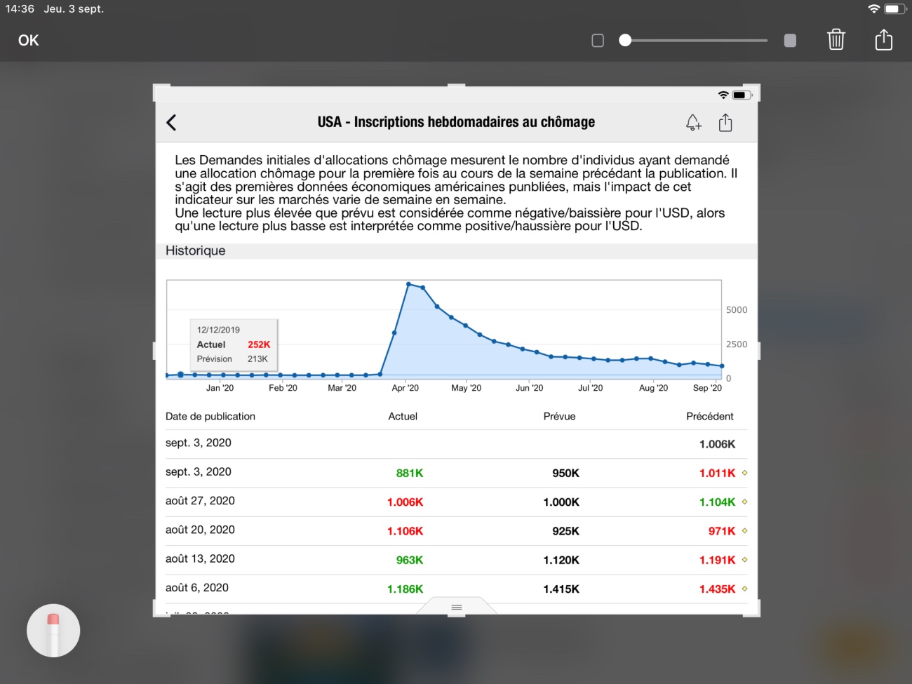Tap the yellow diamond next to 1.435K
The width and height of the screenshot is (912, 684).
[x=744, y=589]
